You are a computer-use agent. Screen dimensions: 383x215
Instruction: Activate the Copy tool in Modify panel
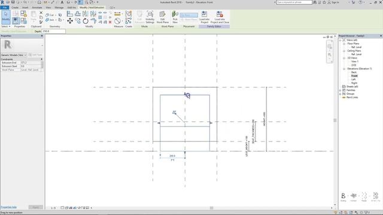[x=78, y=21]
